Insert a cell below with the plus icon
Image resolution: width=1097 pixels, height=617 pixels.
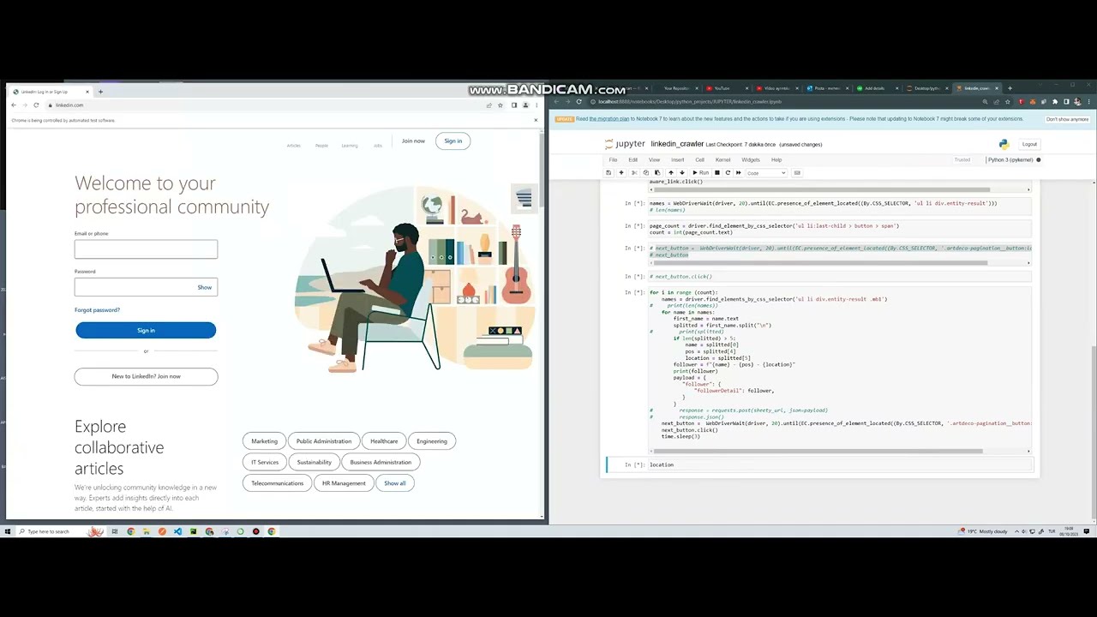coord(621,172)
